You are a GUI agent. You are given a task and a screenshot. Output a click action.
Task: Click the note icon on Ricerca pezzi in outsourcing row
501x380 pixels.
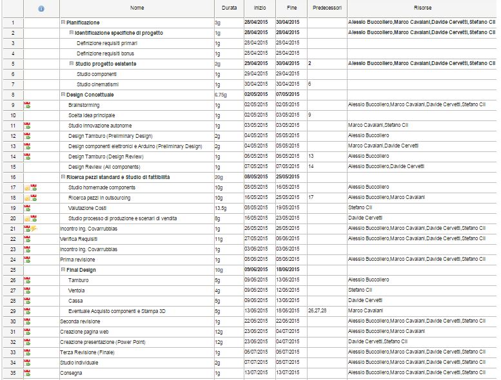click(x=27, y=198)
